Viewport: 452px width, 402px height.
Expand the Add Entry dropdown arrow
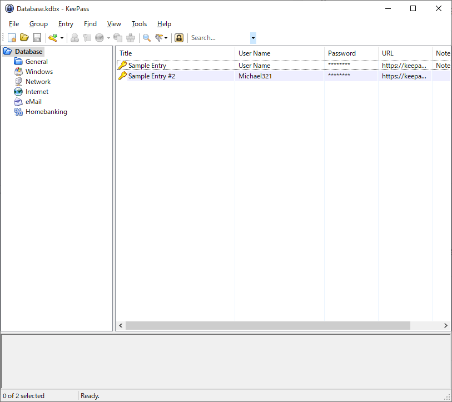pyautogui.click(x=62, y=38)
